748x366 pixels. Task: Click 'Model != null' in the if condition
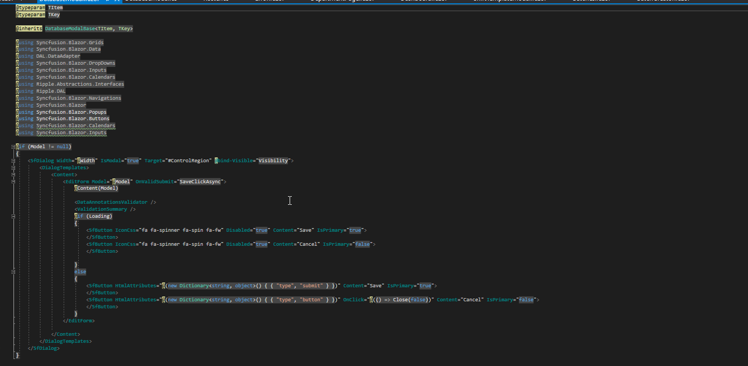(x=50, y=147)
